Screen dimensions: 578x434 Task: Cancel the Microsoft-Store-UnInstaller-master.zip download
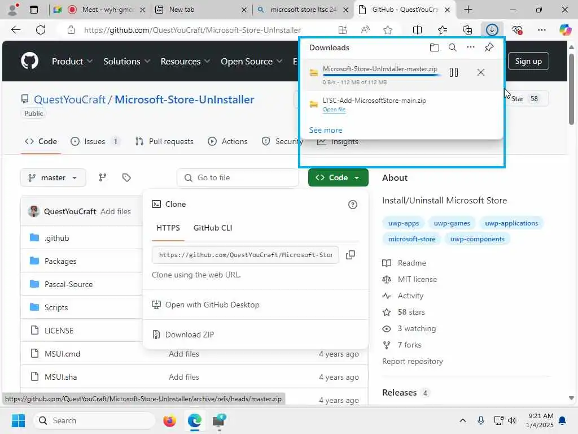(481, 72)
